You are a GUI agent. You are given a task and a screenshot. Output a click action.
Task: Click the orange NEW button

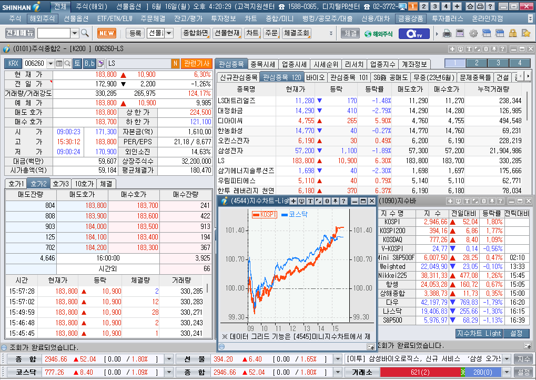[107, 33]
